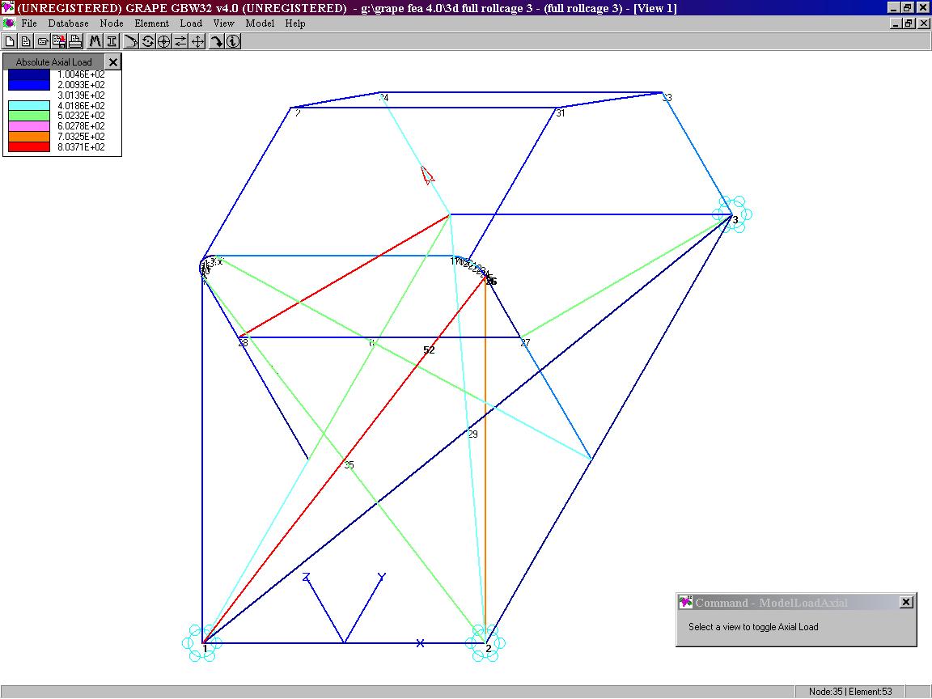The height and width of the screenshot is (699, 932).
Task: Click the left-right swap arrows toolbar icon
Action: click(x=180, y=41)
